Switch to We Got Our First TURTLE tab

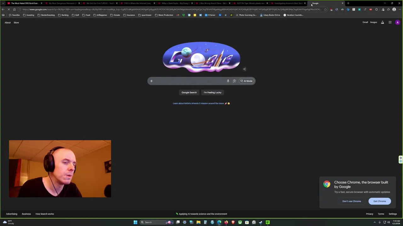[x=100, y=3]
